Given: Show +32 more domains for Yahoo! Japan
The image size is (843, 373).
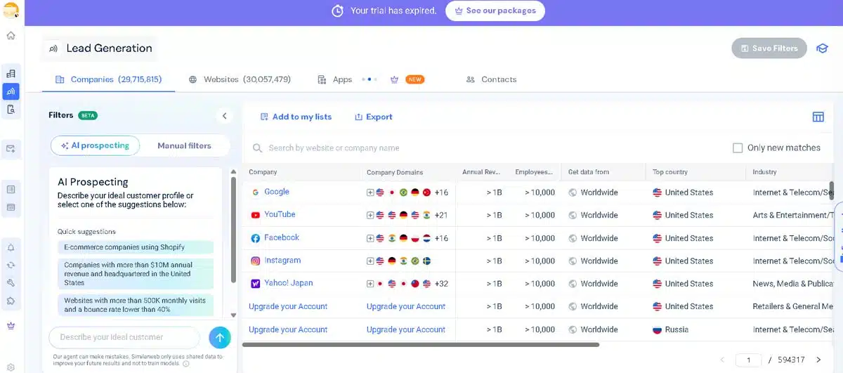Looking at the screenshot, I should [x=441, y=284].
